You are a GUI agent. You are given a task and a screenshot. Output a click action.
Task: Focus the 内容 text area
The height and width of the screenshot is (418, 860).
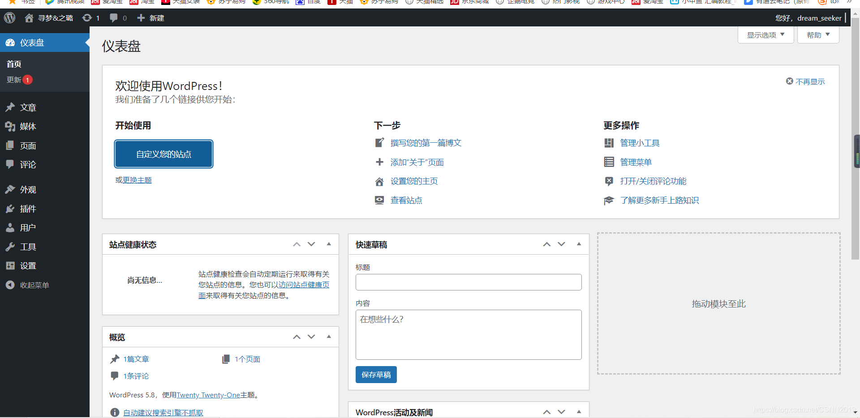(x=469, y=335)
